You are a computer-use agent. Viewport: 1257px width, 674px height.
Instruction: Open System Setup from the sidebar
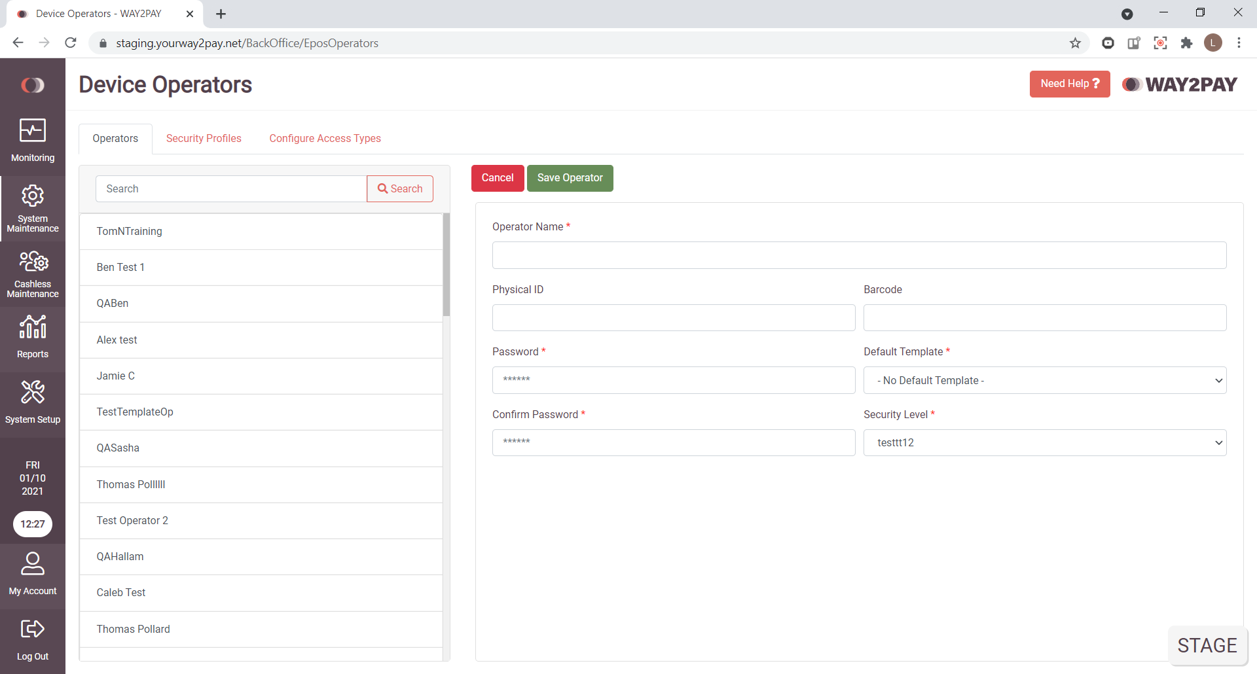tap(33, 402)
